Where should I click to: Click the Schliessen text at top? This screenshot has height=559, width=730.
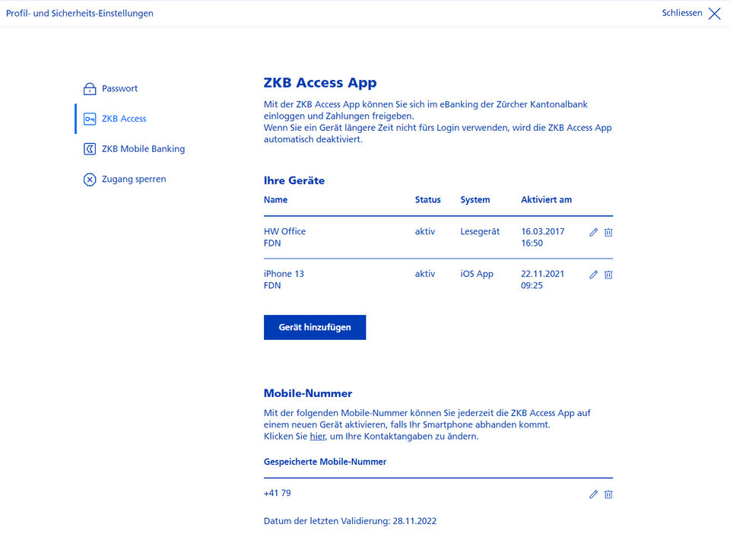tap(682, 13)
